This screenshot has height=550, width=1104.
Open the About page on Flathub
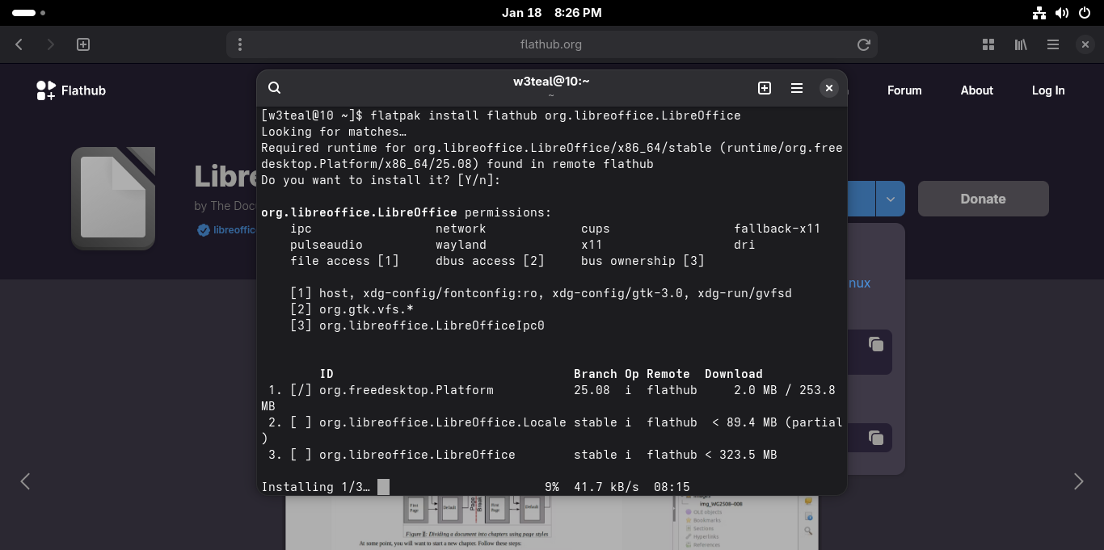coord(976,90)
